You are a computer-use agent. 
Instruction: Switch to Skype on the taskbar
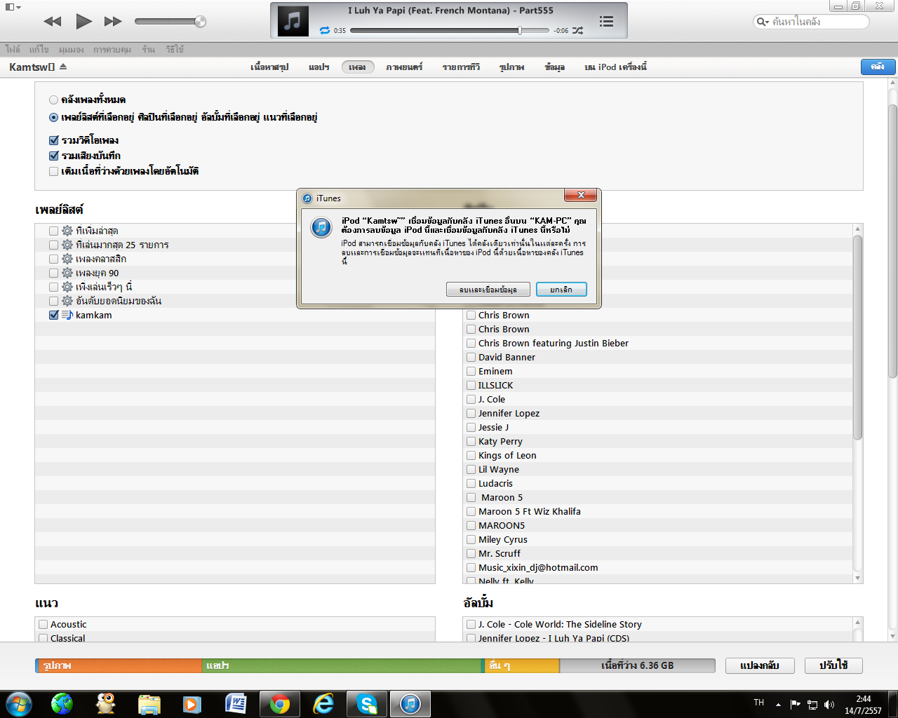pyautogui.click(x=366, y=703)
